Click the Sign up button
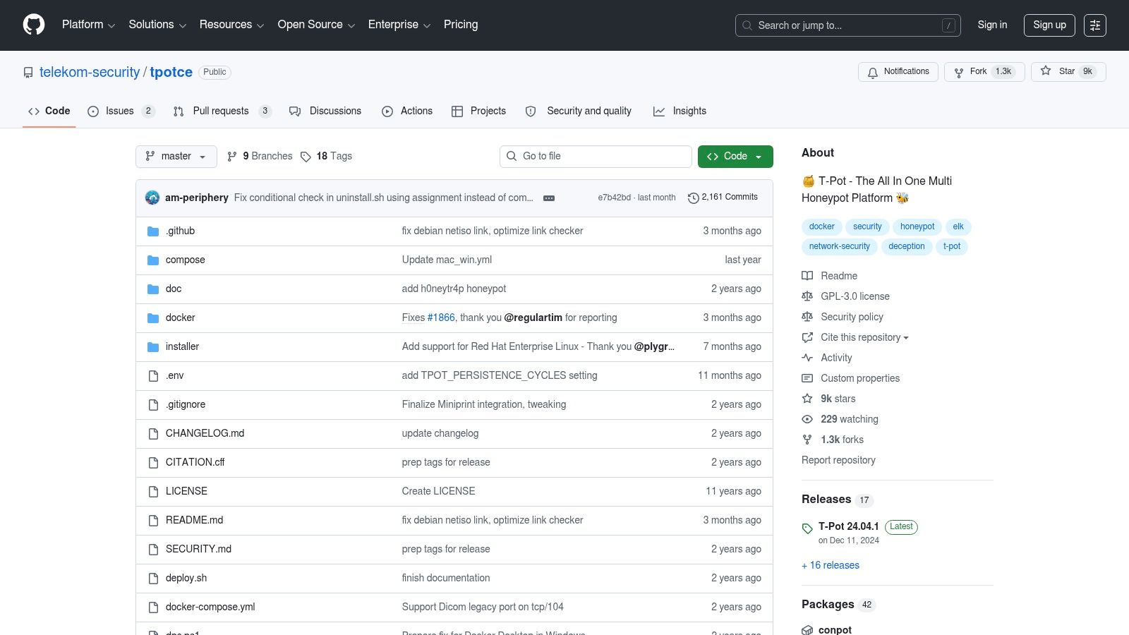Image resolution: width=1129 pixels, height=635 pixels. point(1050,25)
